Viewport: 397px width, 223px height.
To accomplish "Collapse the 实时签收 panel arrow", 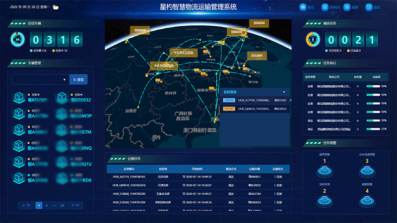I will click(x=284, y=92).
